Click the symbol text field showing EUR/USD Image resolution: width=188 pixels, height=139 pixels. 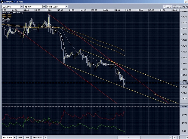(x=11, y=7)
